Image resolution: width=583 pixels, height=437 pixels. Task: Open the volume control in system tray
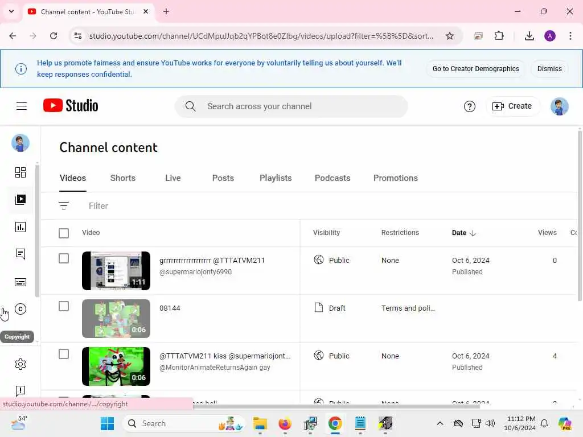click(x=490, y=423)
